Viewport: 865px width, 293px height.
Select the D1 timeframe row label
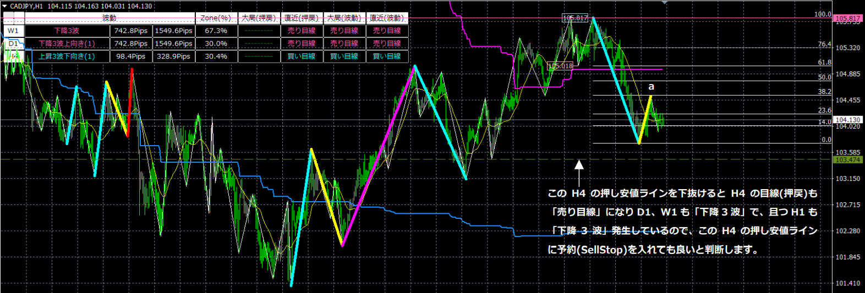coord(13,43)
